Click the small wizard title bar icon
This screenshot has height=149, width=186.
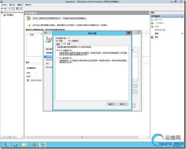tap(45, 32)
